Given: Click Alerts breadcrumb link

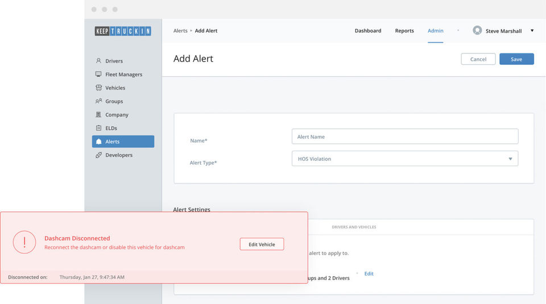Looking at the screenshot, I should 180,31.
